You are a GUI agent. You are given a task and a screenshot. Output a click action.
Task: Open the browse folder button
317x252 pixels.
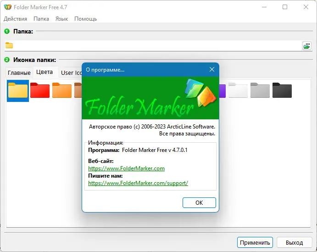click(x=307, y=46)
